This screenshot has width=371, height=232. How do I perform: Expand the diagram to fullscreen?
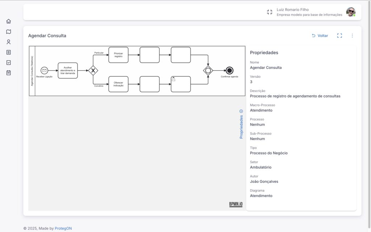point(339,36)
